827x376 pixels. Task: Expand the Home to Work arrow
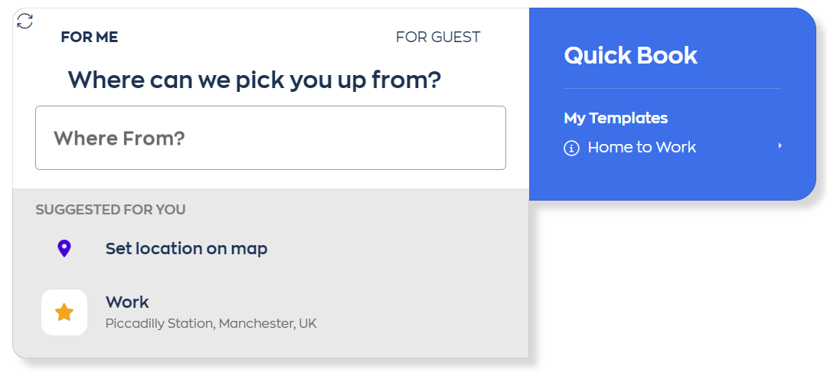[x=780, y=146]
